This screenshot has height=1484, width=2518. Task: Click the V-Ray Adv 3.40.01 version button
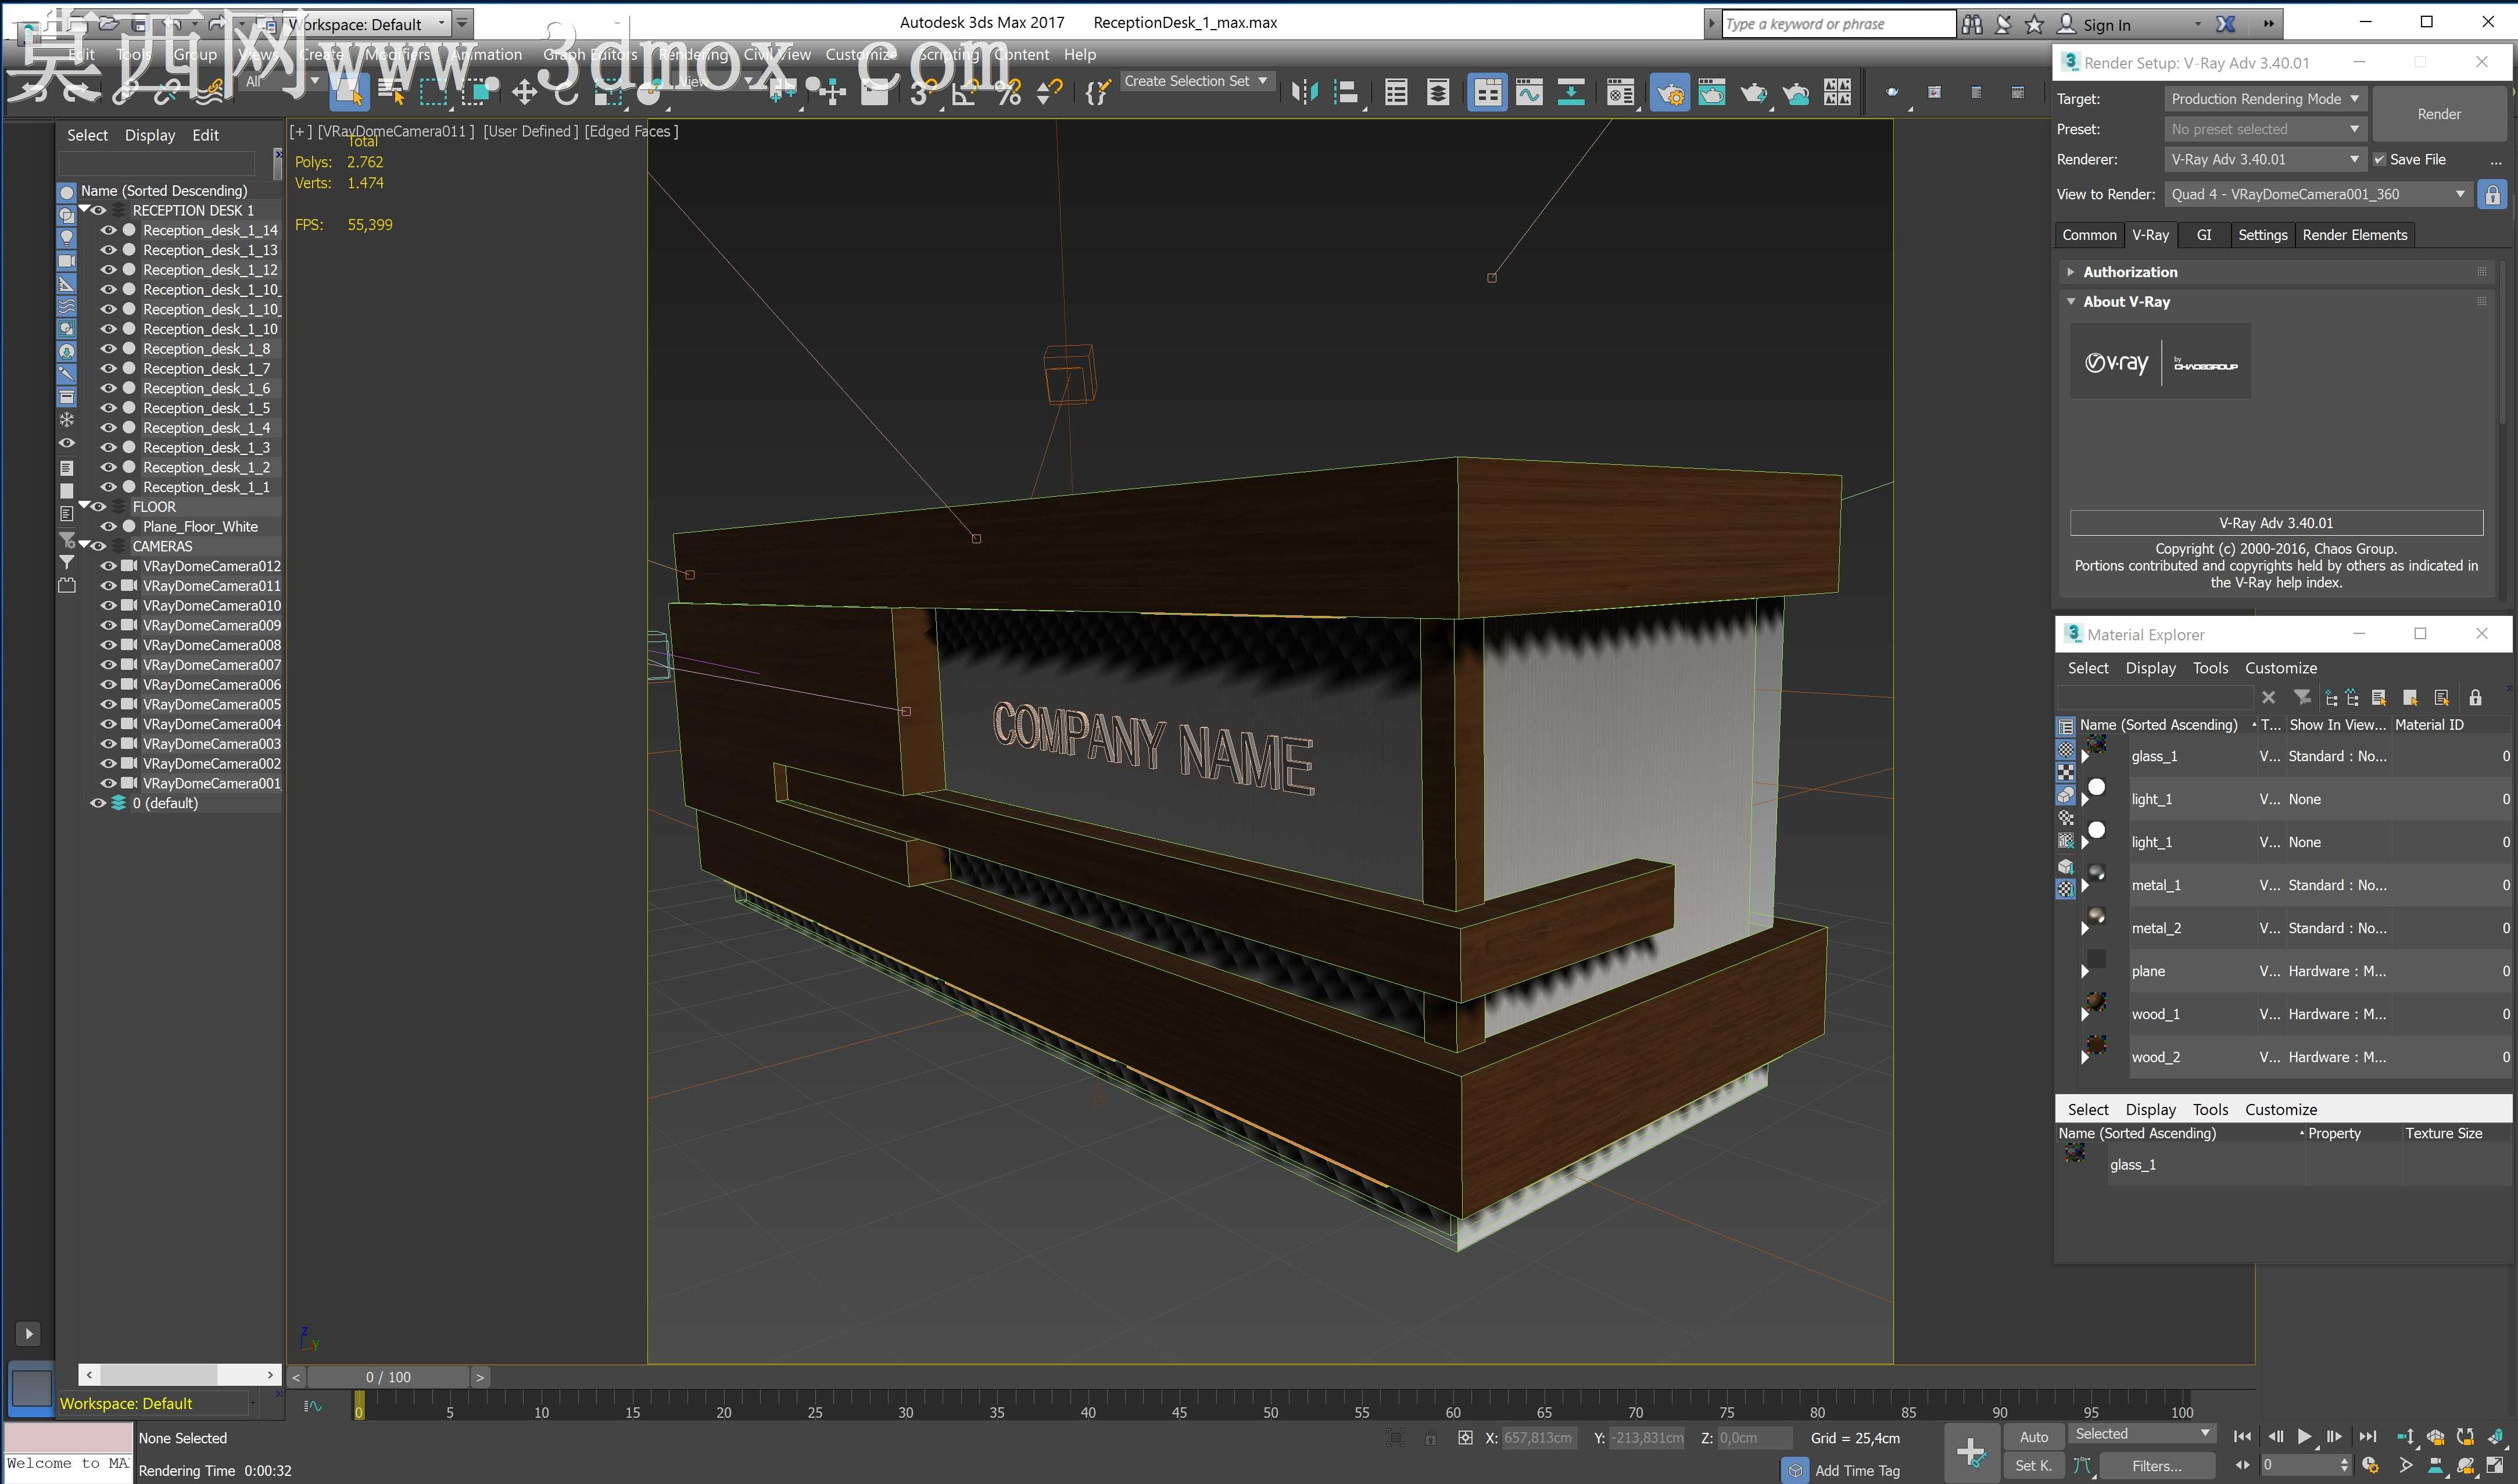pyautogui.click(x=2276, y=523)
